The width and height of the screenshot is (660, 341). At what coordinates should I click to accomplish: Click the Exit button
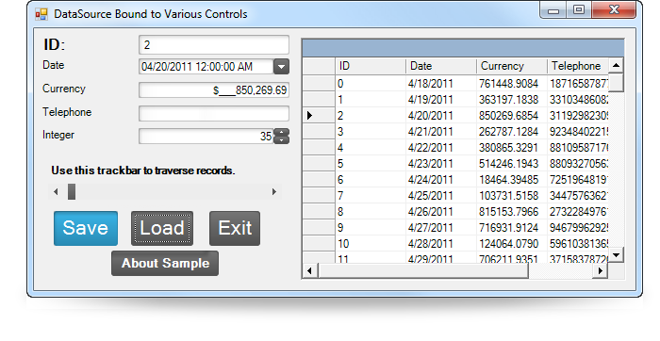point(235,228)
